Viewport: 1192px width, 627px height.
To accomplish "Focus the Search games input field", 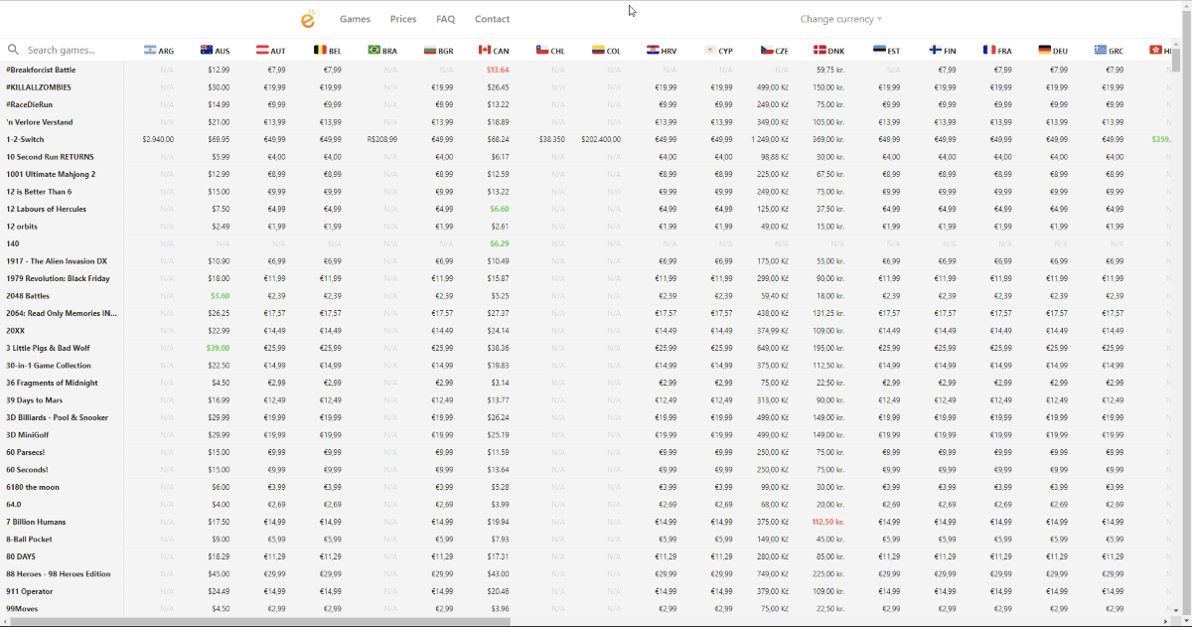I will (70, 50).
